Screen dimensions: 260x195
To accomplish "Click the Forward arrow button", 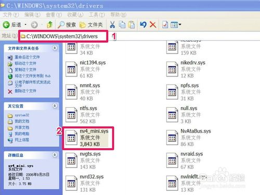I will pyautogui.click(x=34, y=25).
